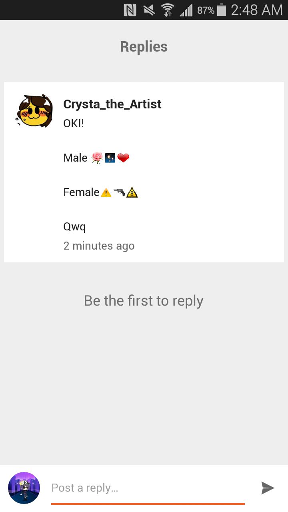
Task: Tap the yellow warning sign emoji
Action: [106, 193]
